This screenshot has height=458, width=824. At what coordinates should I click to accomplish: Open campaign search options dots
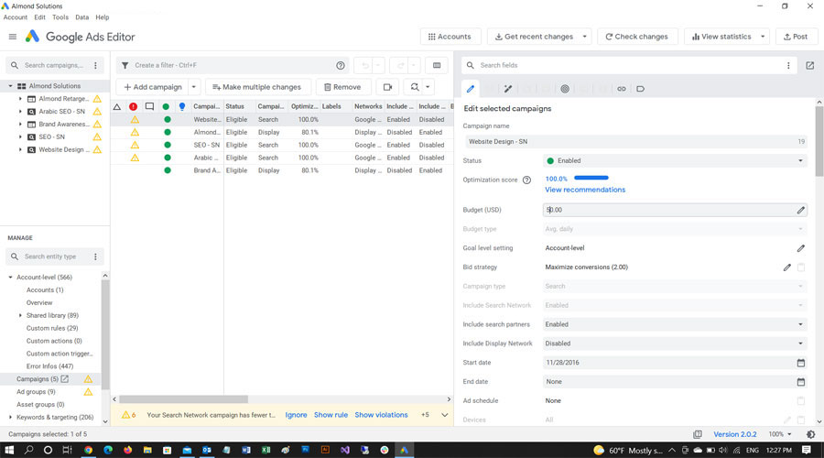pyautogui.click(x=95, y=65)
